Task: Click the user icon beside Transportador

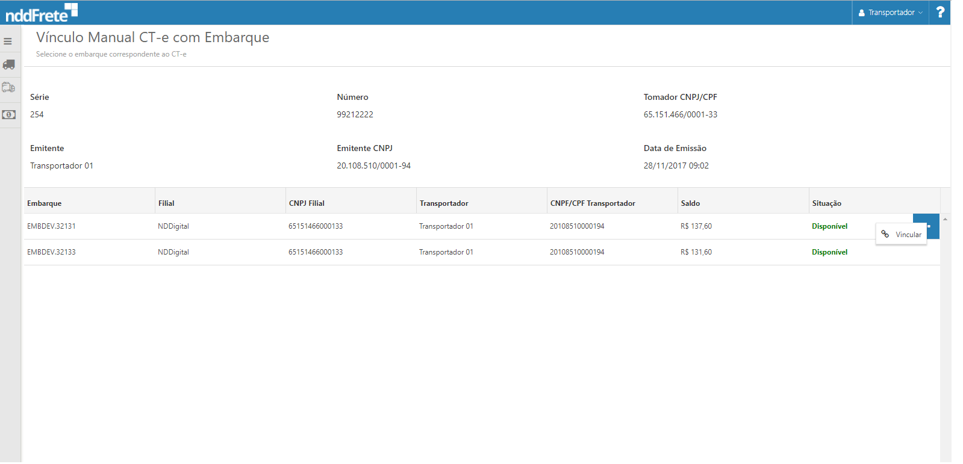Action: pyautogui.click(x=861, y=13)
